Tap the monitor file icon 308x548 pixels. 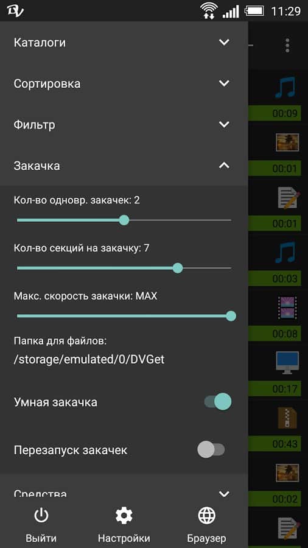(287, 362)
